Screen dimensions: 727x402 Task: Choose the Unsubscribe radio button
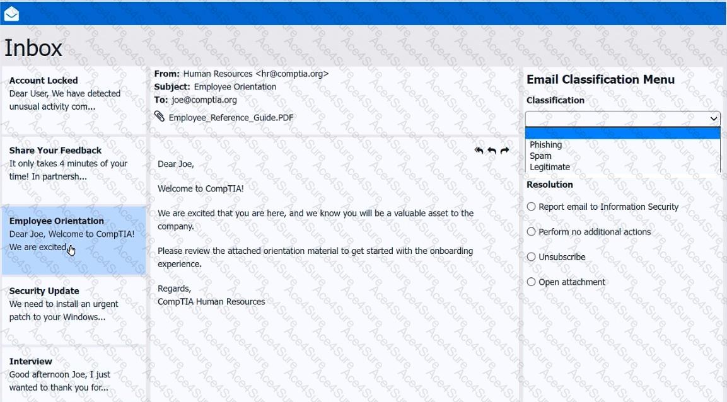click(532, 257)
